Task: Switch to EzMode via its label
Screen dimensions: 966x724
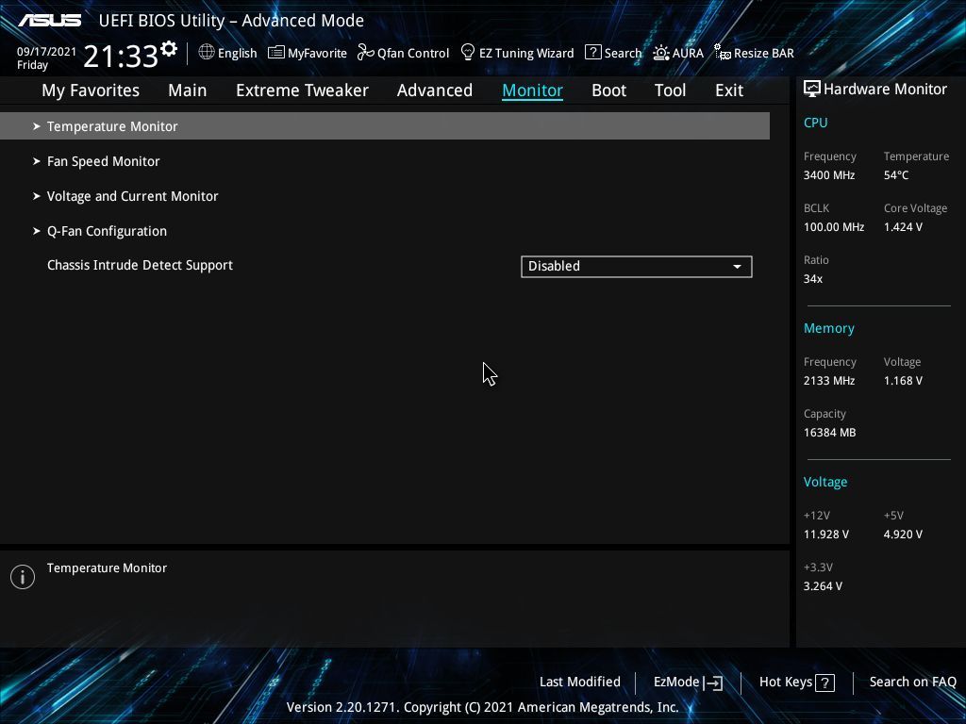Action: coord(676,683)
